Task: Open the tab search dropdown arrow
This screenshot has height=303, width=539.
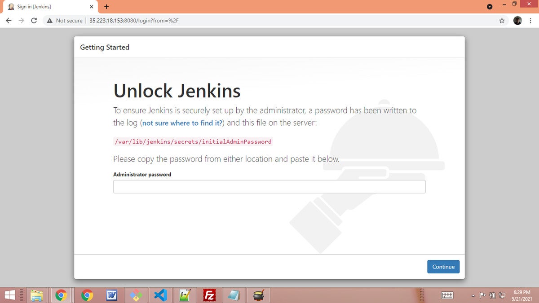Action: 490,6
